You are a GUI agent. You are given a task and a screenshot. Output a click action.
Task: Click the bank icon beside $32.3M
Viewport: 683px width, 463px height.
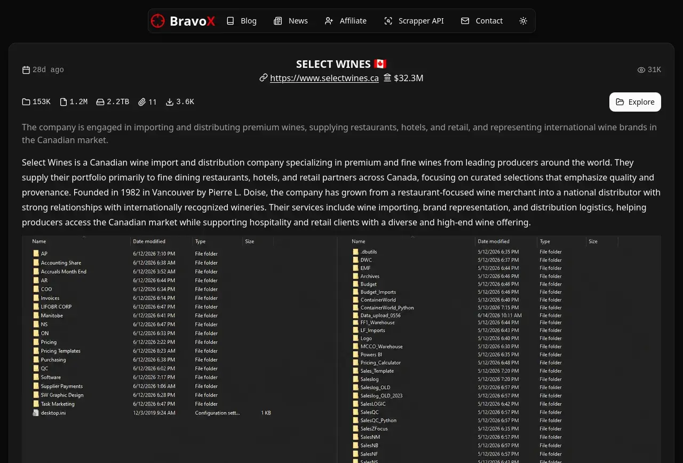387,78
